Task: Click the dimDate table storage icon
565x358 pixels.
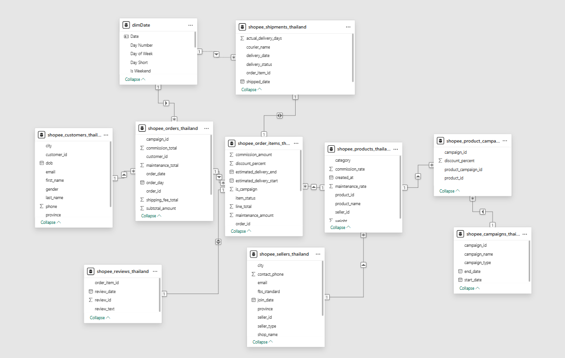Action: tap(126, 25)
